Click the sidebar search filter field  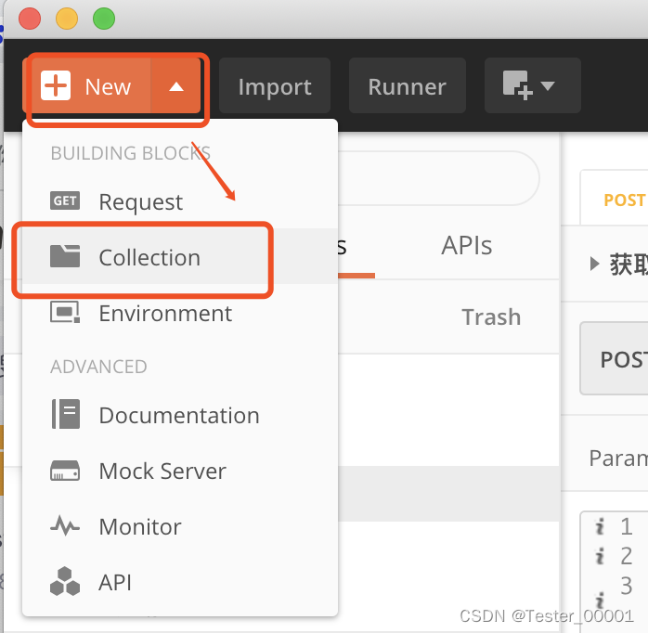(x=438, y=178)
